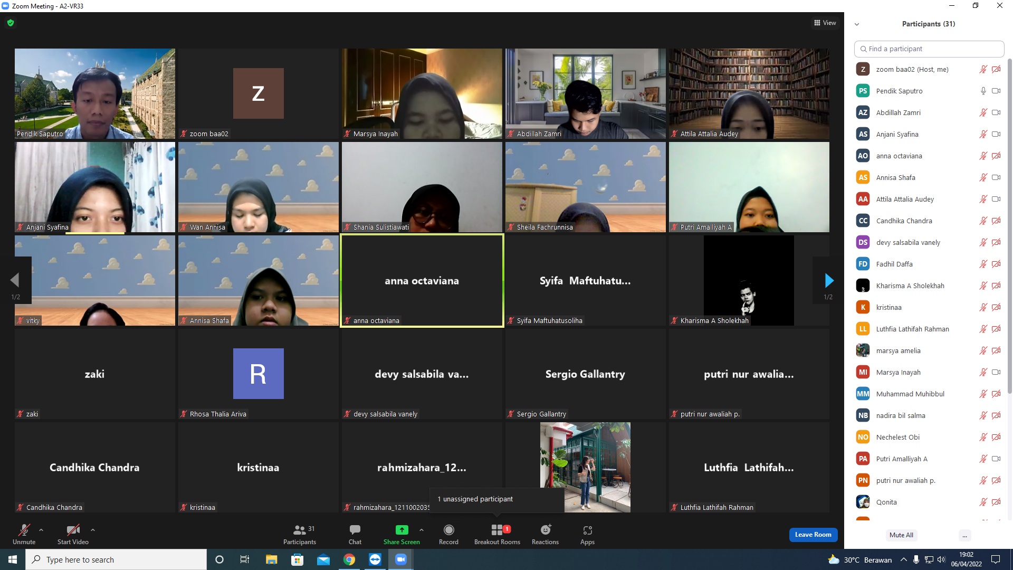The width and height of the screenshot is (1013, 570).
Task: Open the more options ellipsis button
Action: [x=964, y=535]
